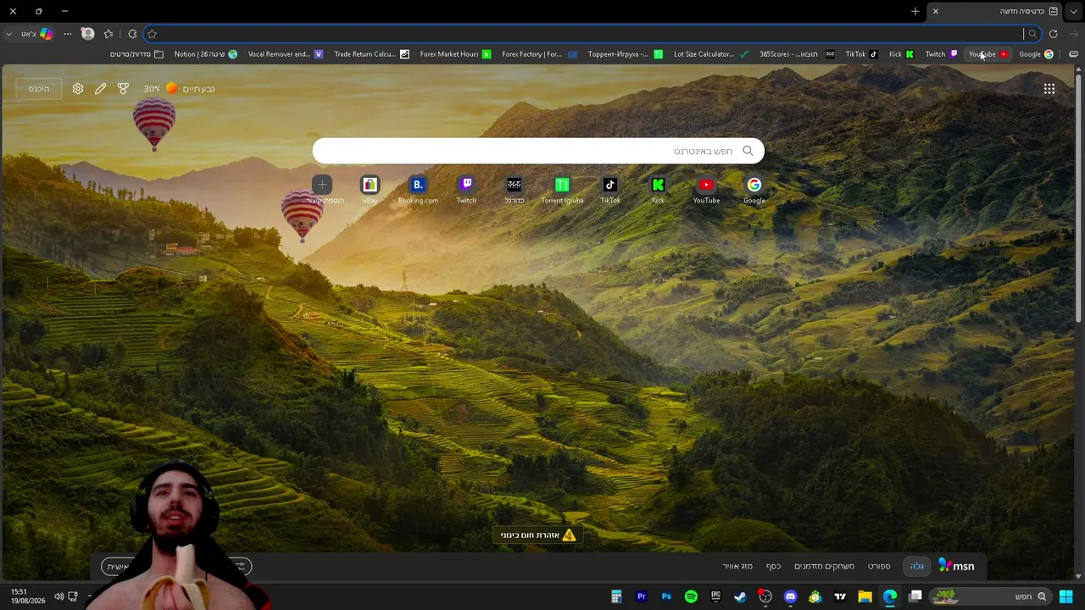
Task: Open the msn logo link
Action: point(956,566)
